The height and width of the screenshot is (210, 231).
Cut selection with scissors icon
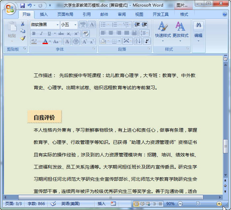[x=22, y=24]
